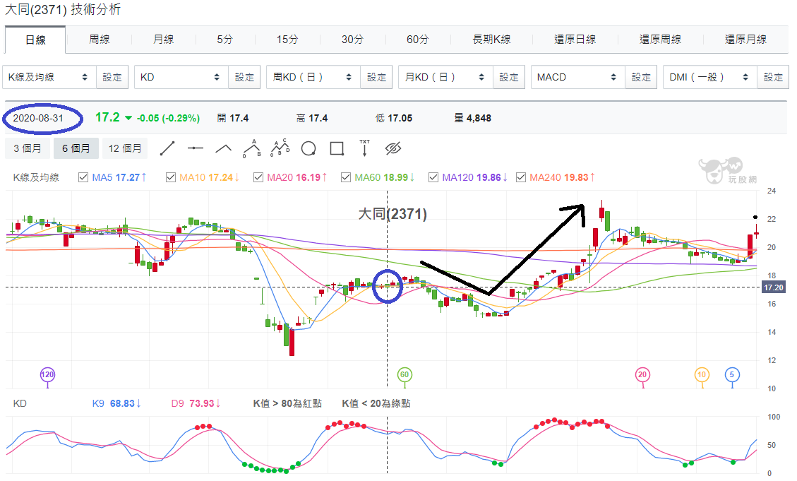Click 設定 button next to KD dropdown

click(244, 77)
